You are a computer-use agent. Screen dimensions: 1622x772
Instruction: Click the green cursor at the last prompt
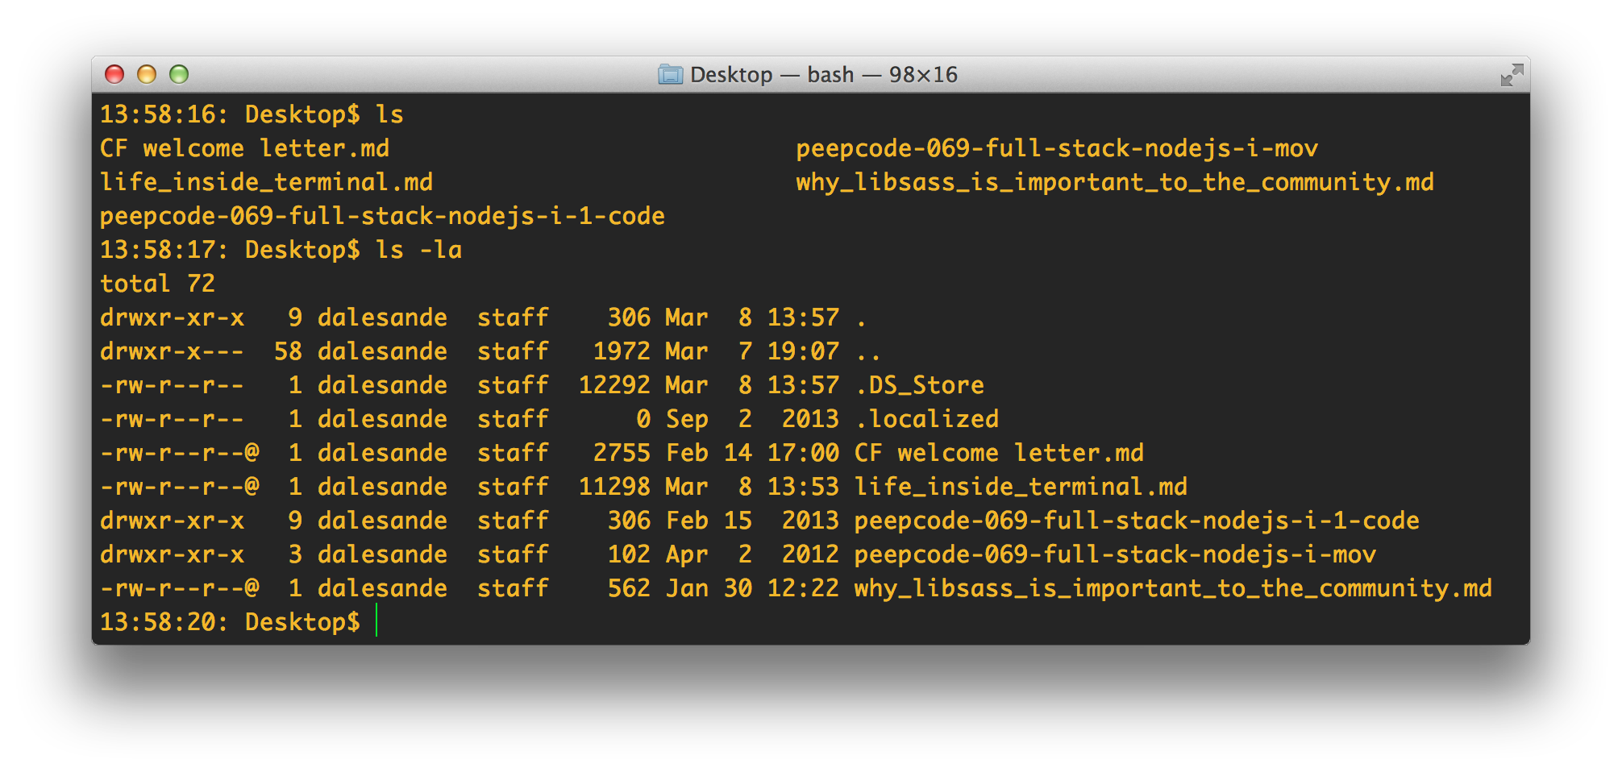coord(376,622)
